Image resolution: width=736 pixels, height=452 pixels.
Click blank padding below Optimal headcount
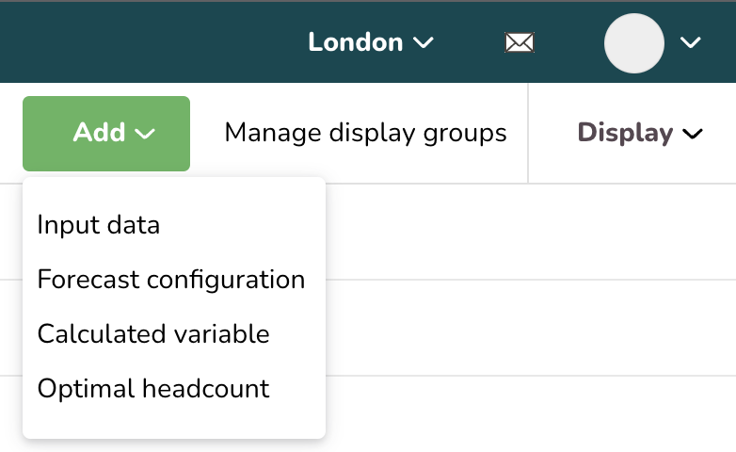pos(174,422)
